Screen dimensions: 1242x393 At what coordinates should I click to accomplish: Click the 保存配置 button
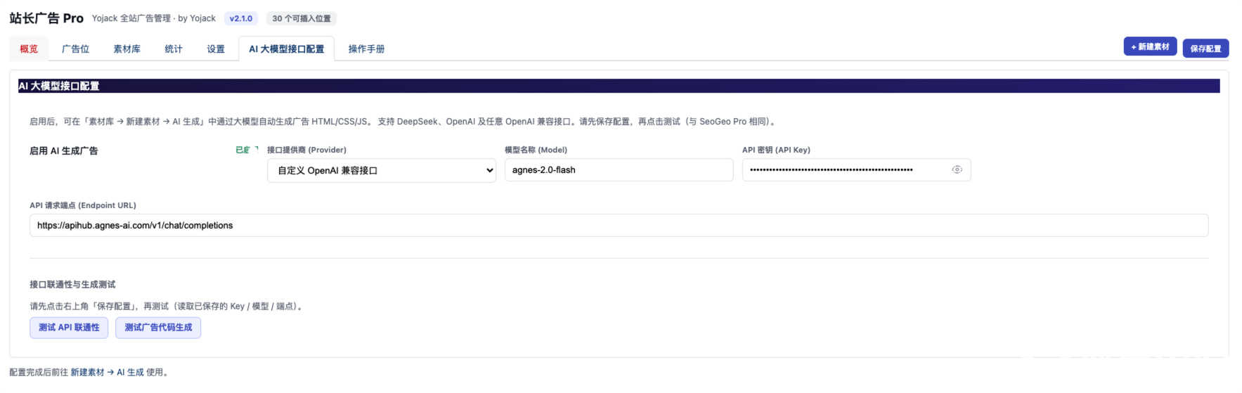(x=1205, y=48)
